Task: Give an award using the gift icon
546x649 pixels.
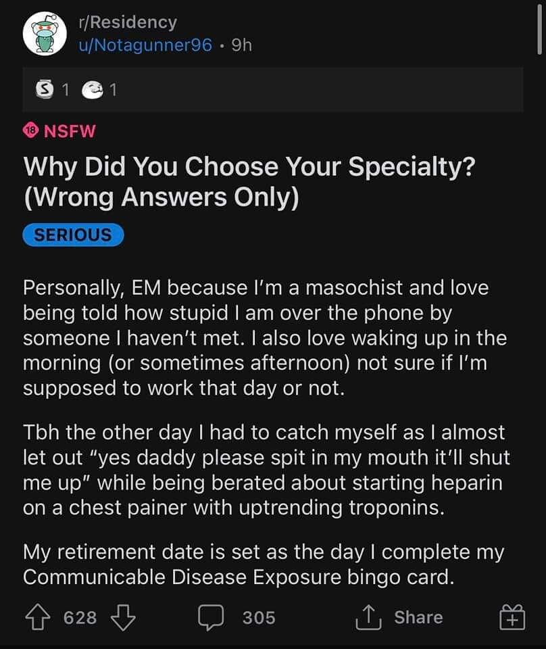Action: (x=512, y=617)
